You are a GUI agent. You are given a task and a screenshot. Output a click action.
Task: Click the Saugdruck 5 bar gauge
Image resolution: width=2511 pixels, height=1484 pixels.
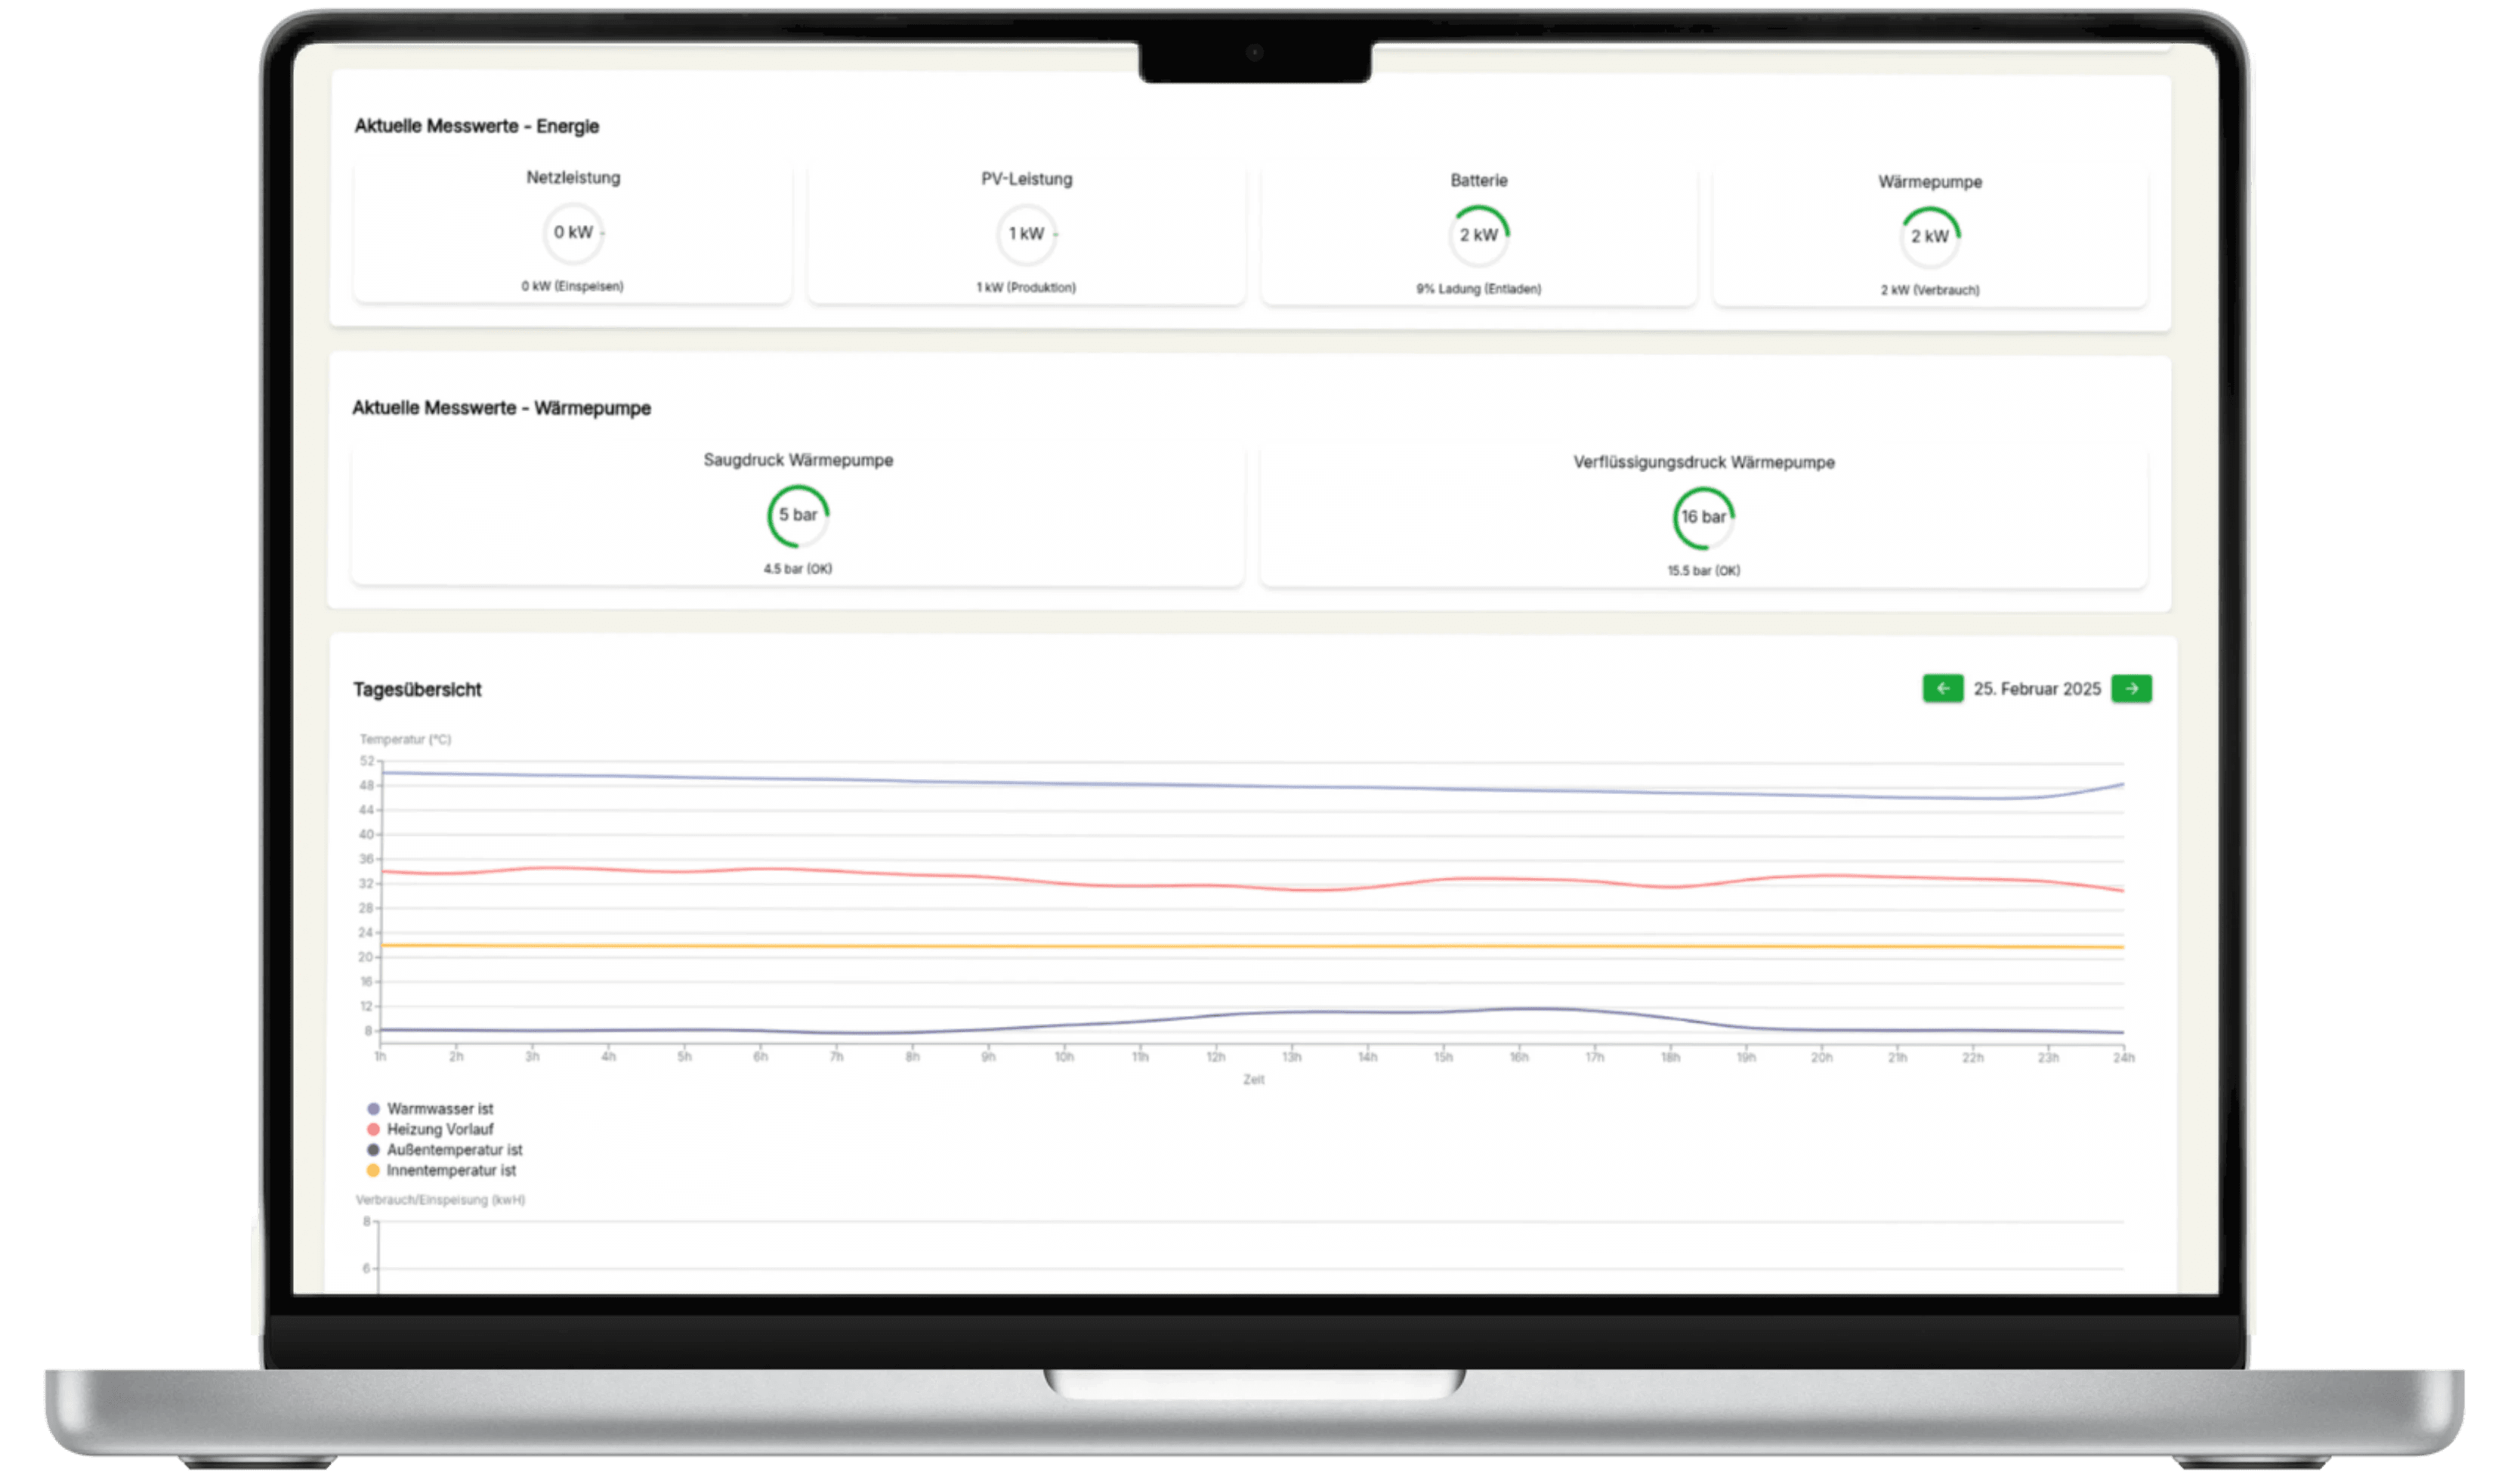tap(798, 516)
